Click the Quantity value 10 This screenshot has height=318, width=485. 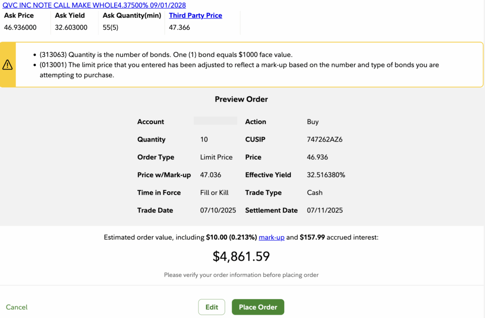[204, 139]
